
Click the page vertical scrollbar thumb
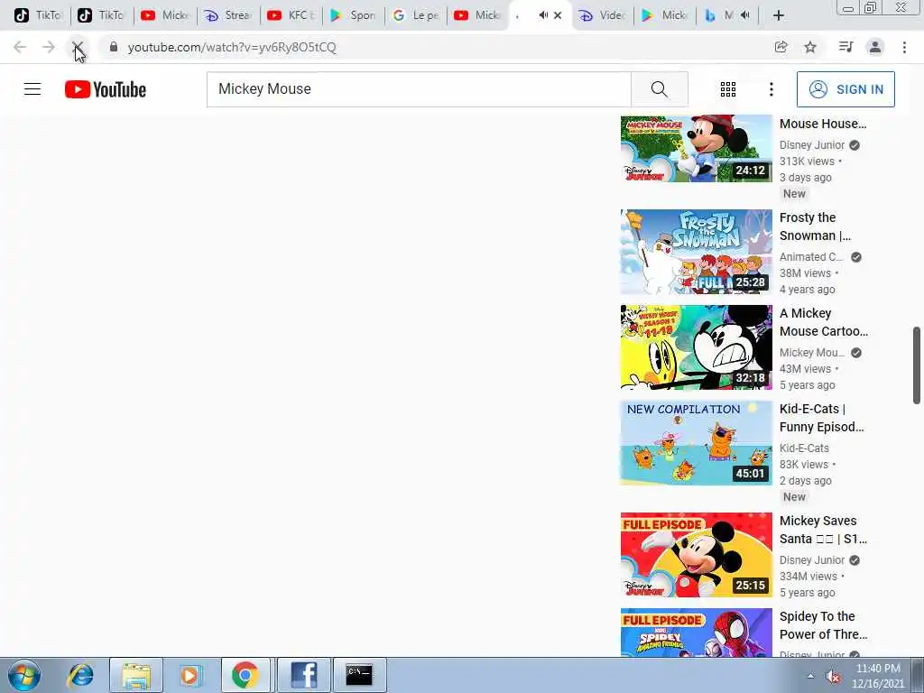click(x=917, y=365)
